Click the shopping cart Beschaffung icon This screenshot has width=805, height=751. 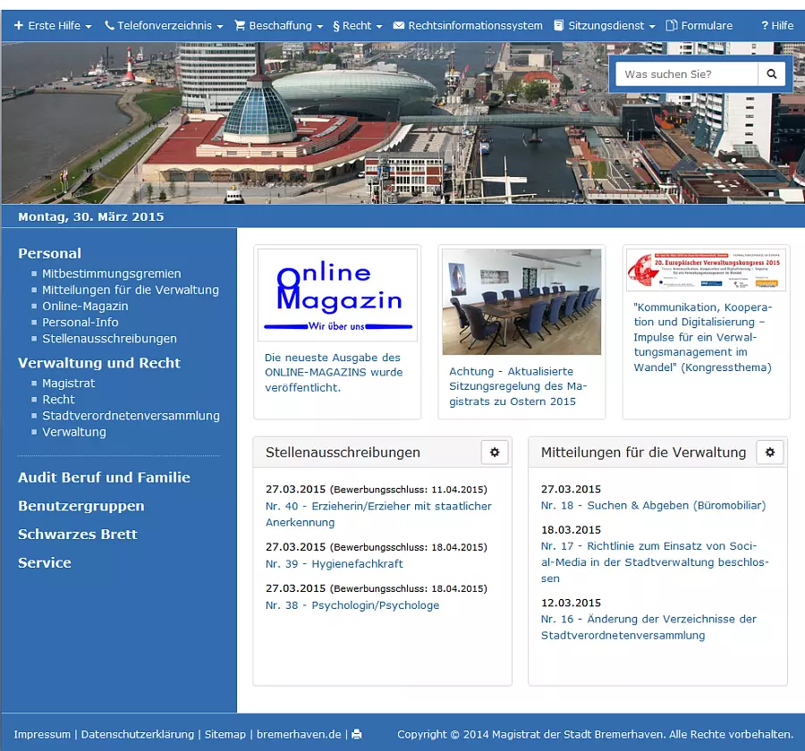[x=240, y=25]
